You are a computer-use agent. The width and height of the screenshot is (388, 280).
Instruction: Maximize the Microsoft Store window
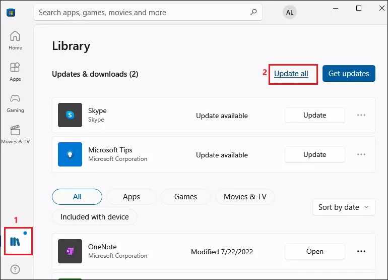pyautogui.click(x=359, y=8)
